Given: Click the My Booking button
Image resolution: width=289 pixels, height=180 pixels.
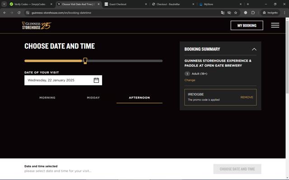Looking at the screenshot, I should [247, 25].
